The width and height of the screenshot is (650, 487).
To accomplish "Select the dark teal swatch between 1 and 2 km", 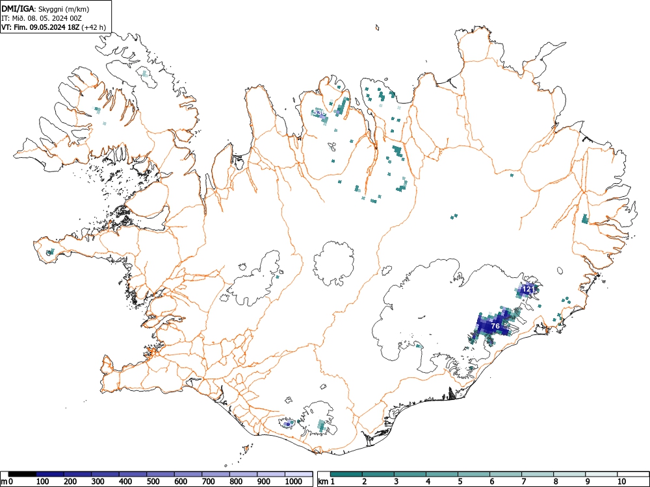I will [346, 474].
